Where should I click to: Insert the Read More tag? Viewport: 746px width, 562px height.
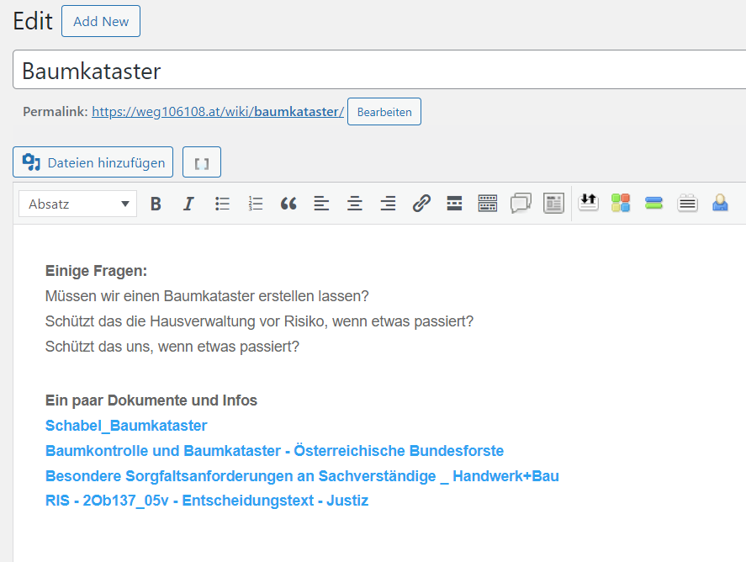(x=454, y=204)
